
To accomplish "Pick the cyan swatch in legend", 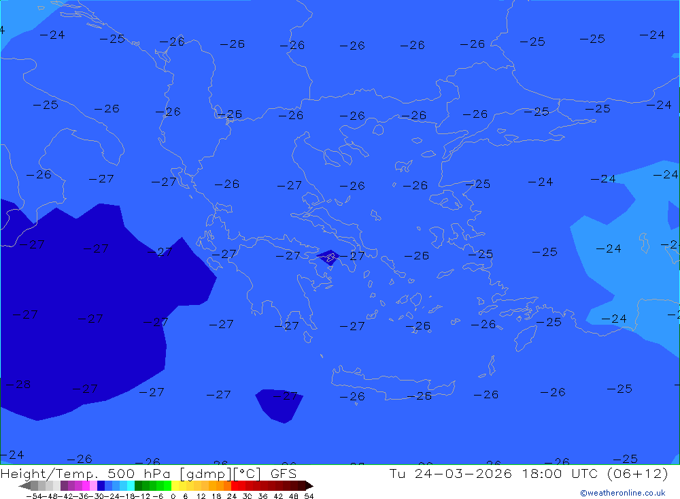I will click(x=131, y=486).
